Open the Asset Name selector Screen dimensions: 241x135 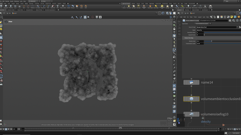[x=202, y=24]
